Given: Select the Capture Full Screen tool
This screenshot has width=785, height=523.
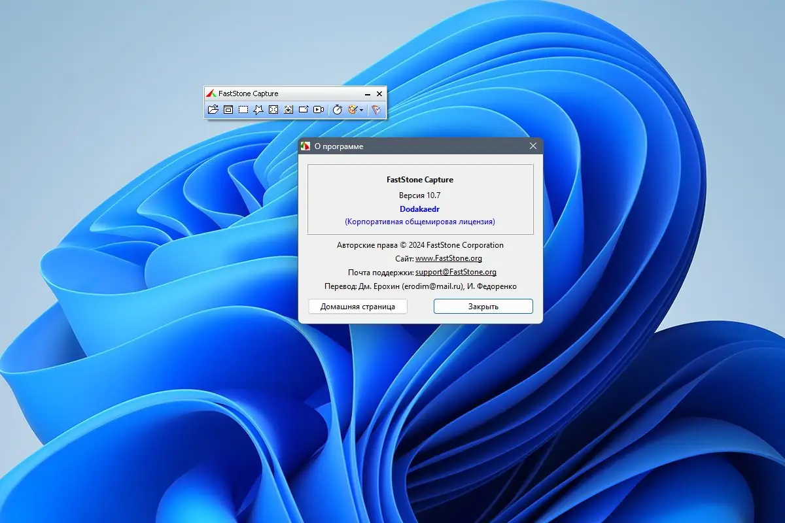Looking at the screenshot, I should (273, 110).
